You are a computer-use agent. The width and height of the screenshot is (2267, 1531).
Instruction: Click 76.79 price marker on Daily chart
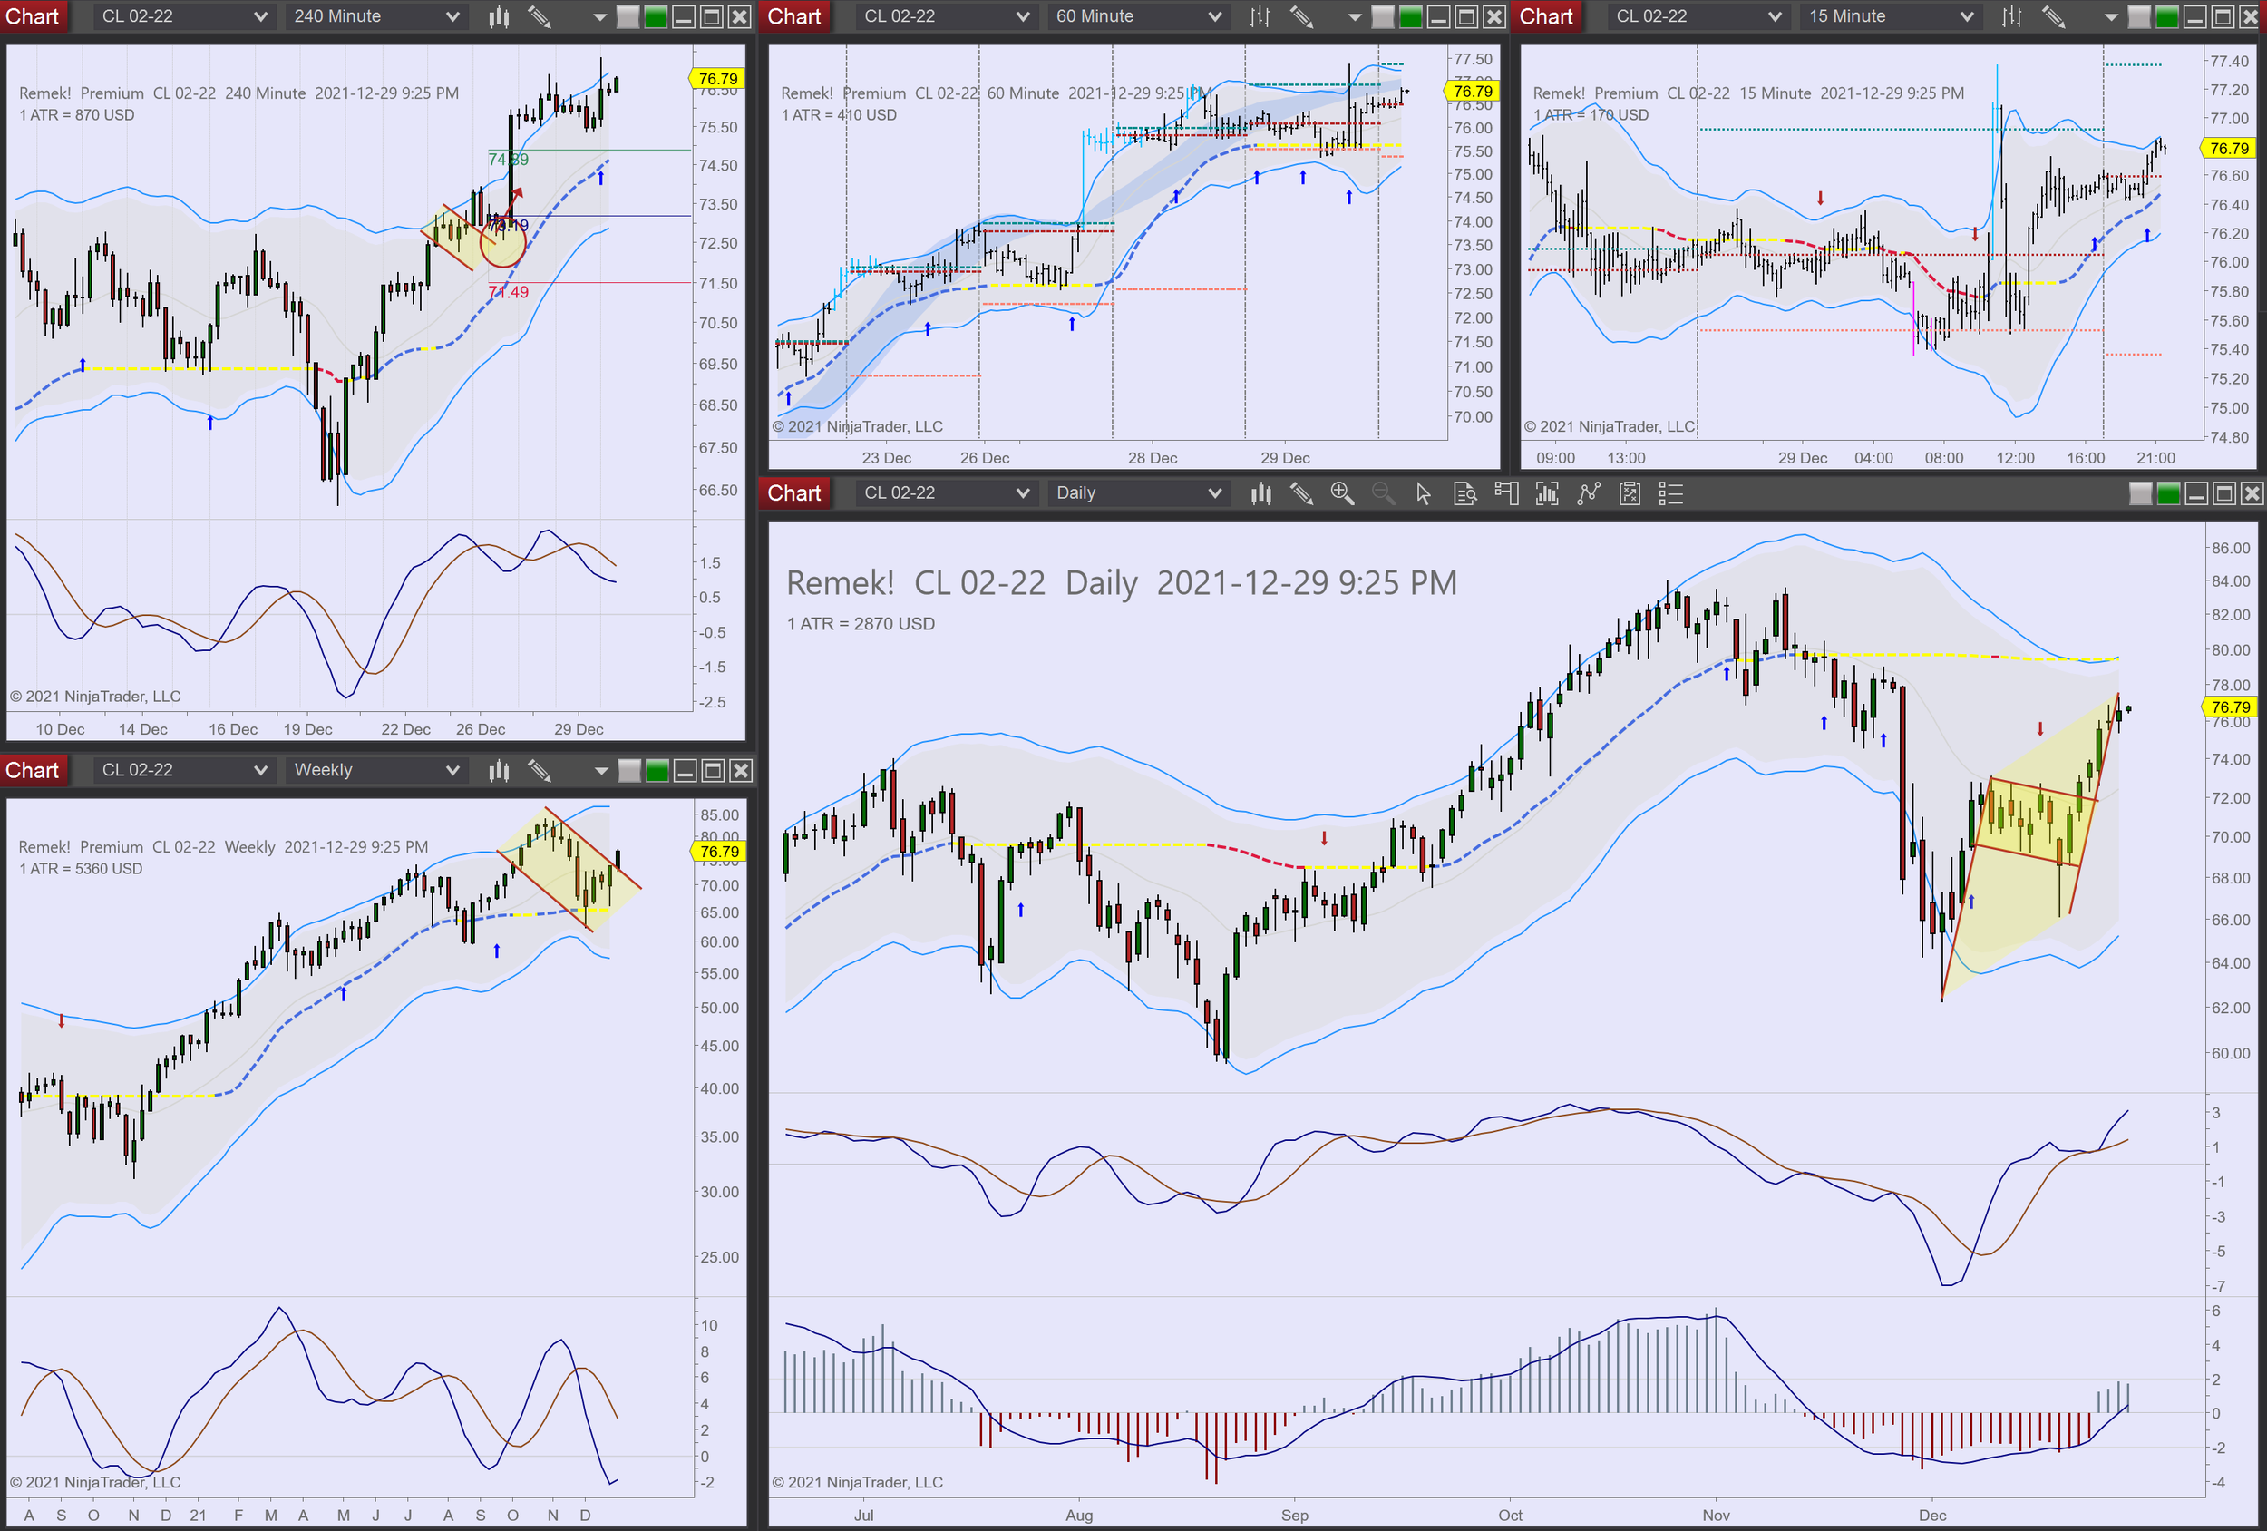pyautogui.click(x=2230, y=707)
